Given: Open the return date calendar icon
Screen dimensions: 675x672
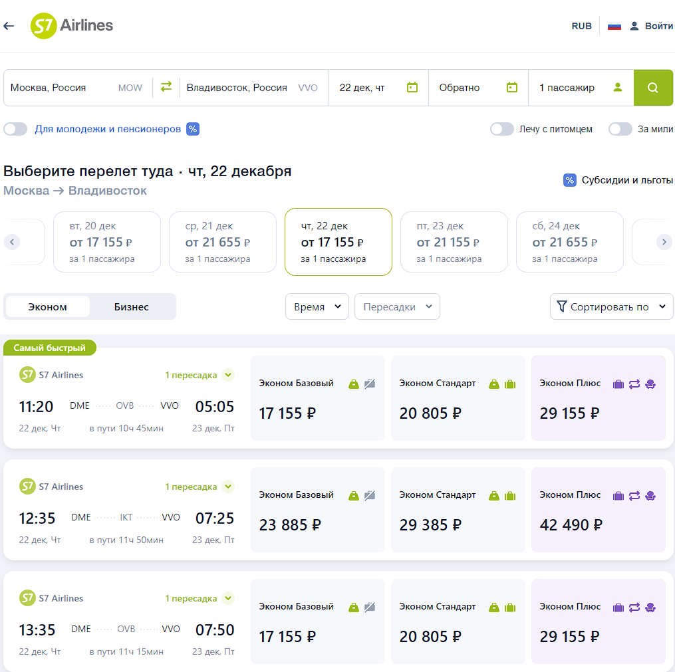Looking at the screenshot, I should click(x=512, y=87).
